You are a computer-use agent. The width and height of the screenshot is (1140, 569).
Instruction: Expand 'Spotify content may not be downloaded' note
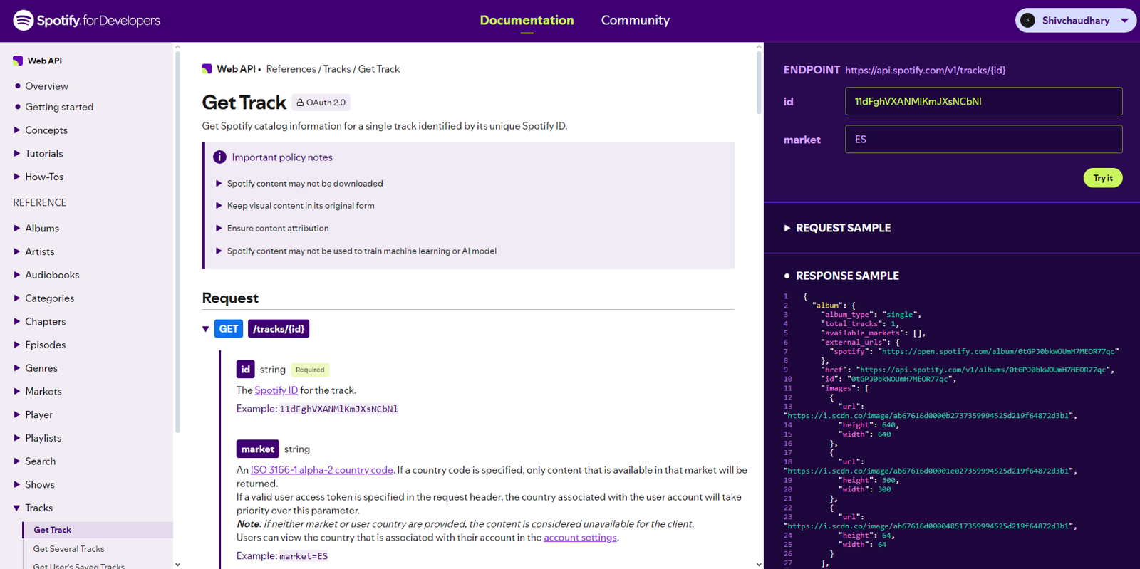299,184
